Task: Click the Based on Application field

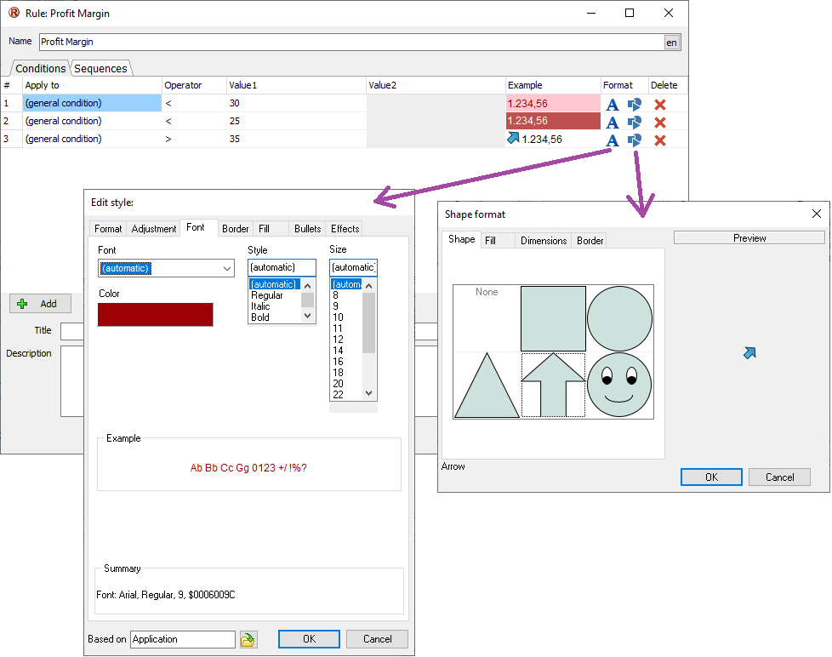Action: (x=183, y=639)
